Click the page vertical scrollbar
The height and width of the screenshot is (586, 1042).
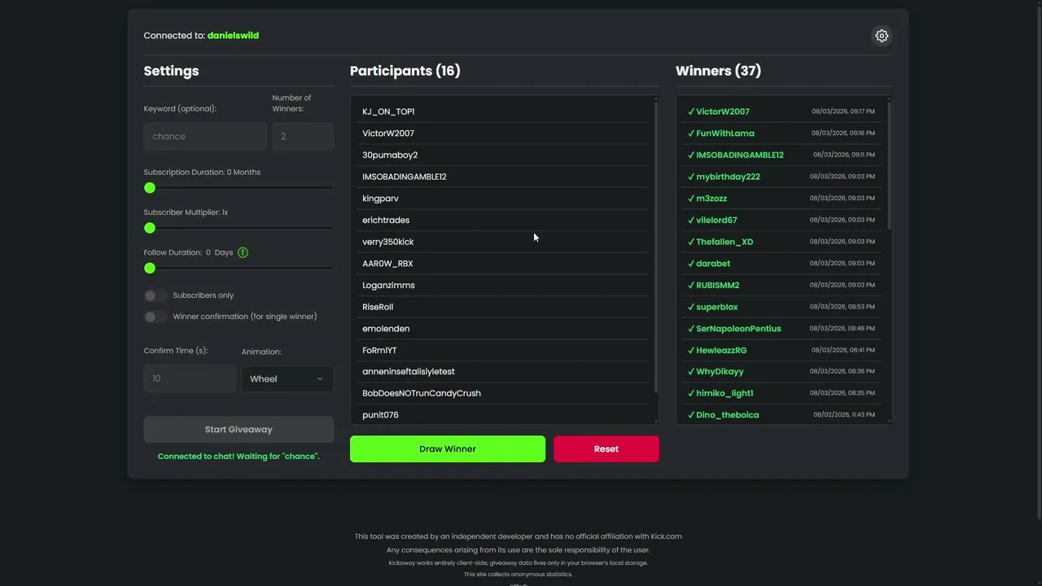pos(1038,260)
